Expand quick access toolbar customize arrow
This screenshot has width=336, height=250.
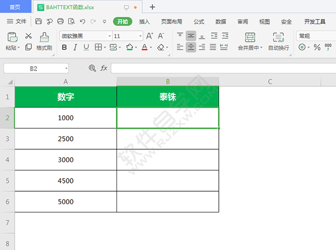point(105,21)
